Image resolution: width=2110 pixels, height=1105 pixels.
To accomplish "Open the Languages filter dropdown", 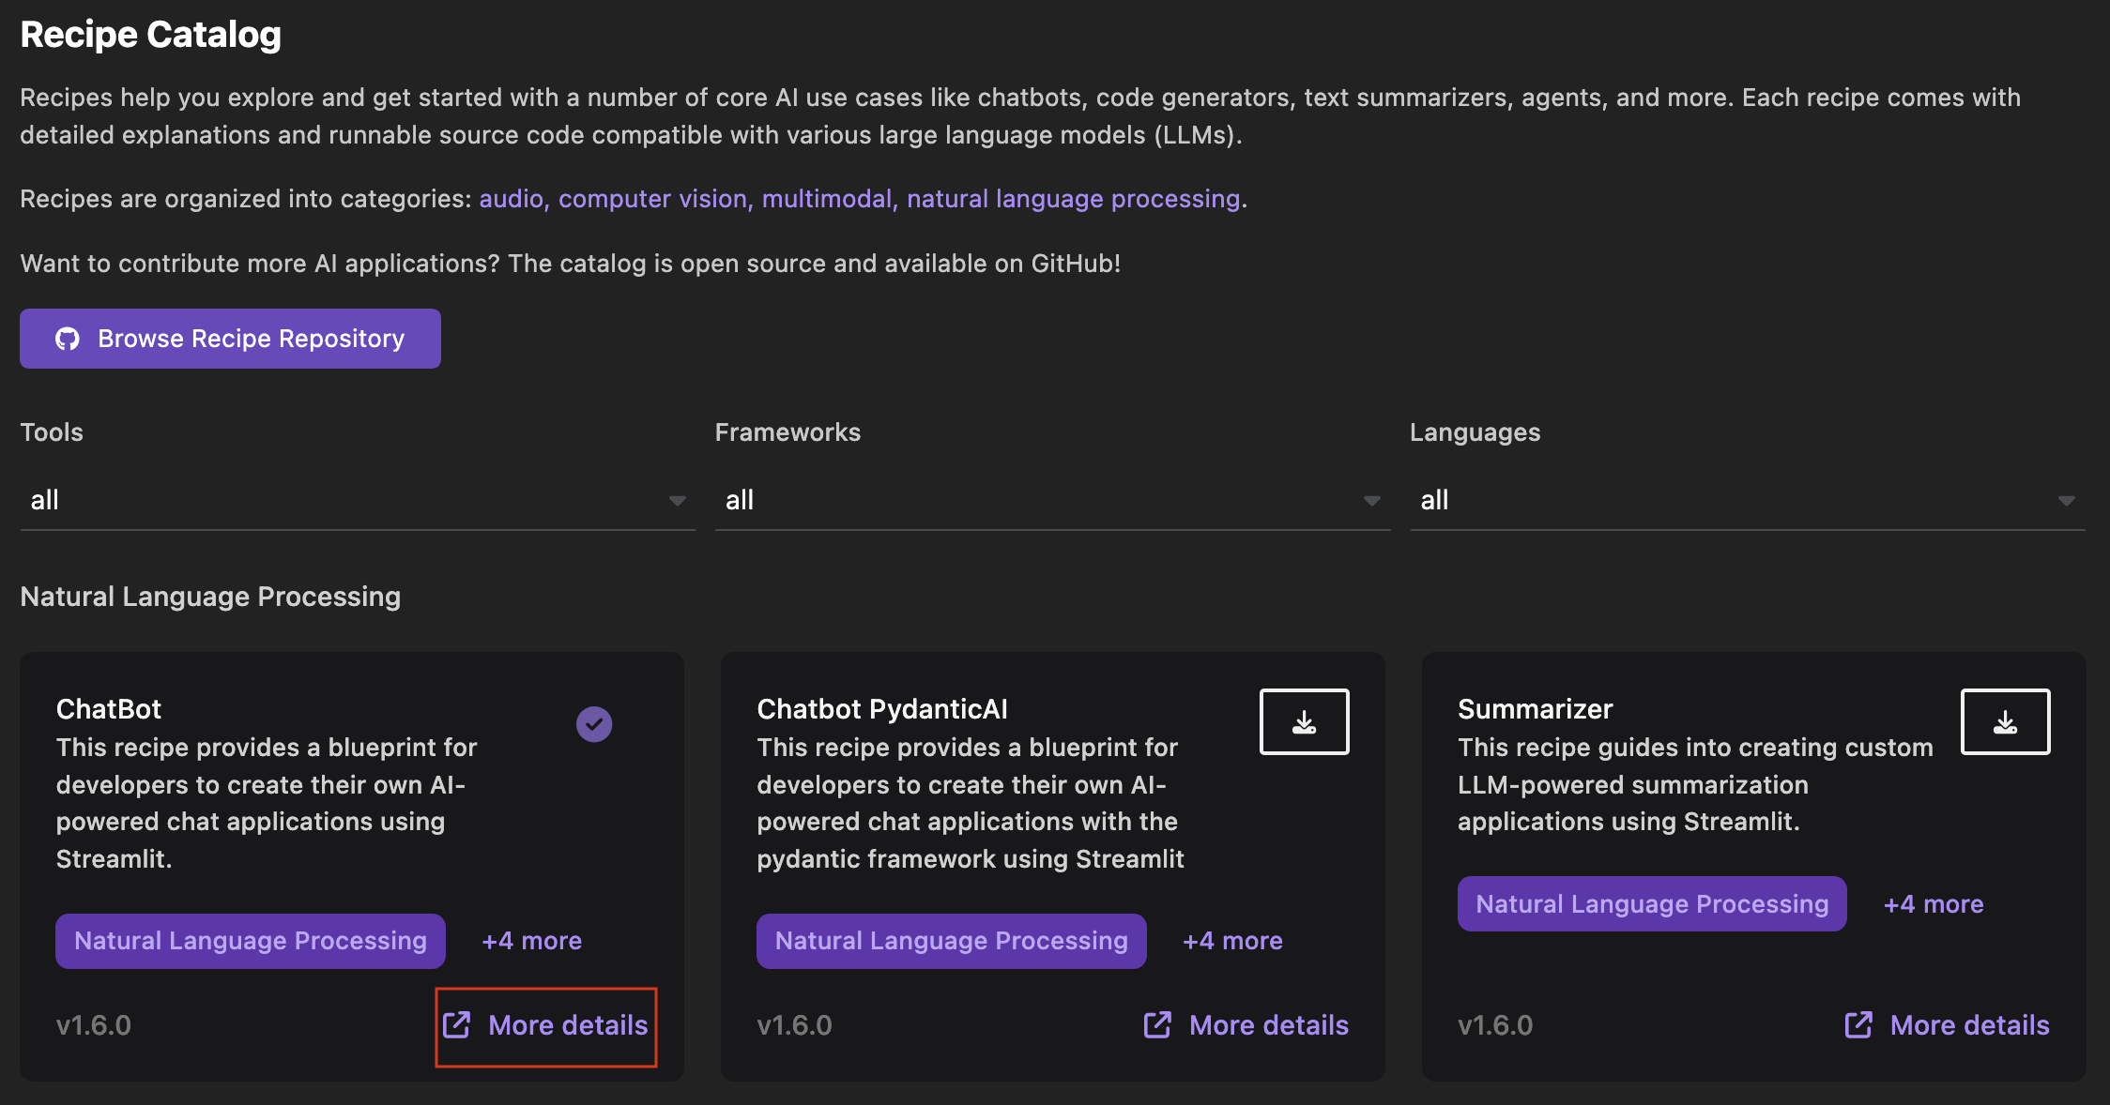I will [x=1746, y=500].
